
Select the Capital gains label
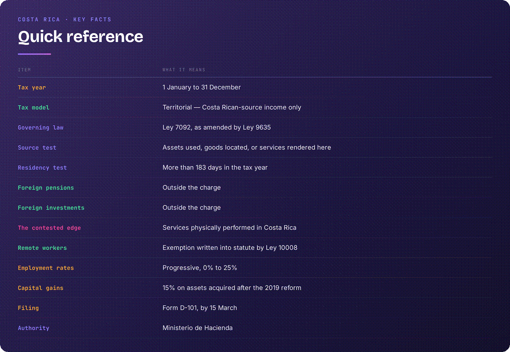click(41, 288)
